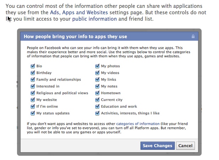219x160 pixels.
Task: Uncheck the Birthday checkbox
Action: pos(33,73)
